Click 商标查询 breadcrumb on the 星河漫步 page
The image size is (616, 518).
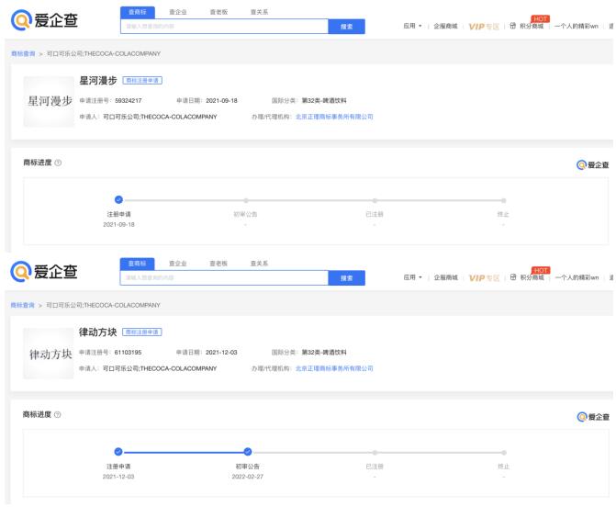tap(23, 53)
